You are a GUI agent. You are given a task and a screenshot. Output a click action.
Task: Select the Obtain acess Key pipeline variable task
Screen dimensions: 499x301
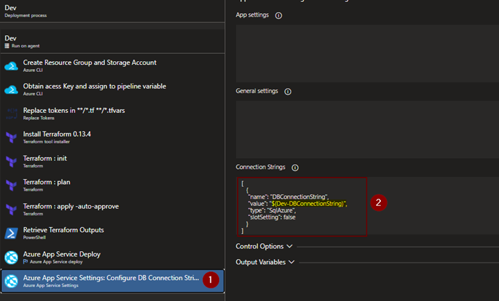coord(113,90)
